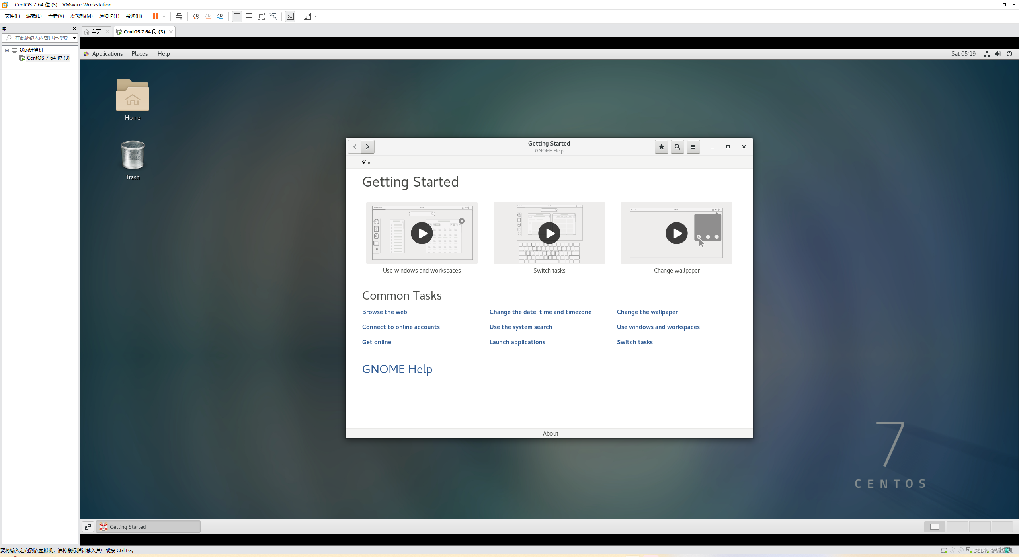The image size is (1019, 557).
Task: Click the Sat 05:19 clock
Action: 963,54
